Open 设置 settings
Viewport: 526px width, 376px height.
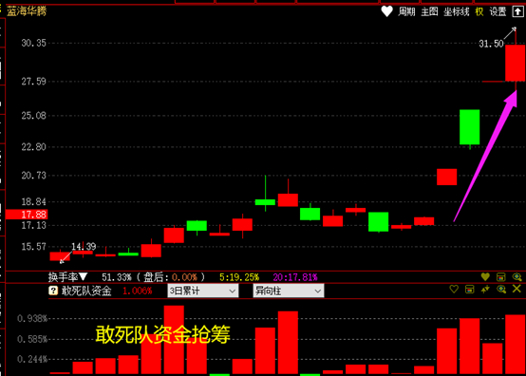498,11
